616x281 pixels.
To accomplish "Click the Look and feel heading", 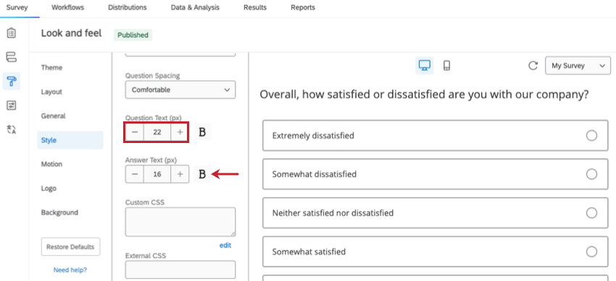I will [71, 33].
